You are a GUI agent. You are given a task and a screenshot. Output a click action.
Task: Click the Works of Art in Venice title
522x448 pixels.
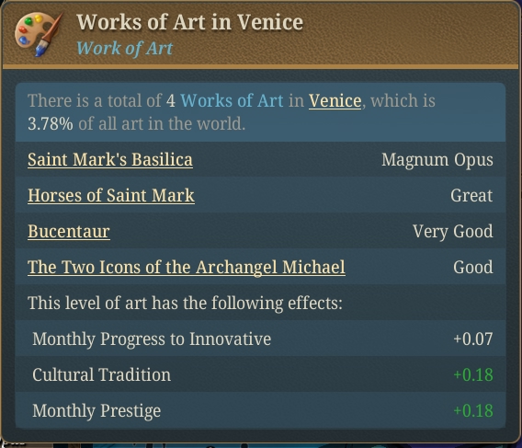click(189, 22)
